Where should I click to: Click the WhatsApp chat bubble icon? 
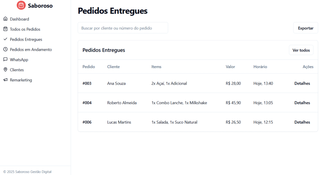pos(5,60)
